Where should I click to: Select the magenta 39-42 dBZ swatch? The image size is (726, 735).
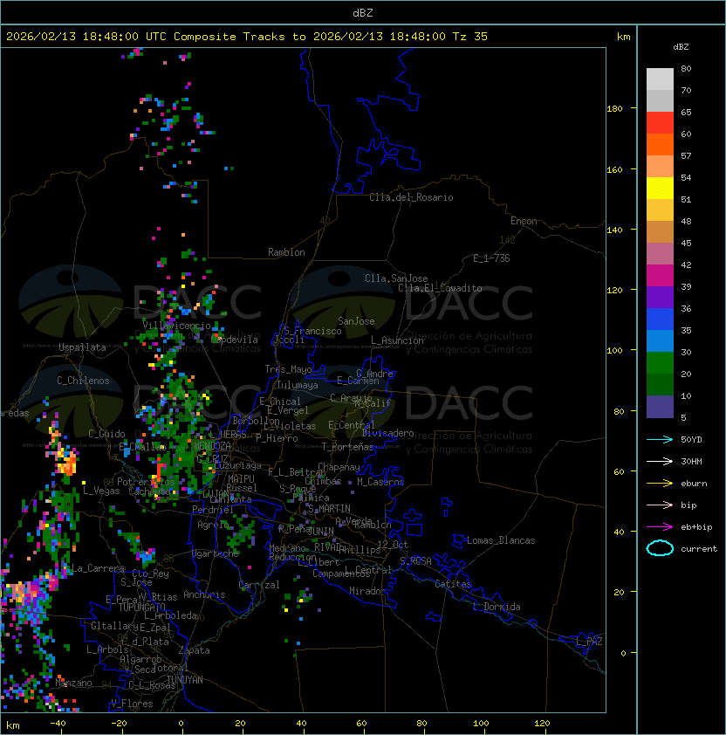[x=660, y=276]
